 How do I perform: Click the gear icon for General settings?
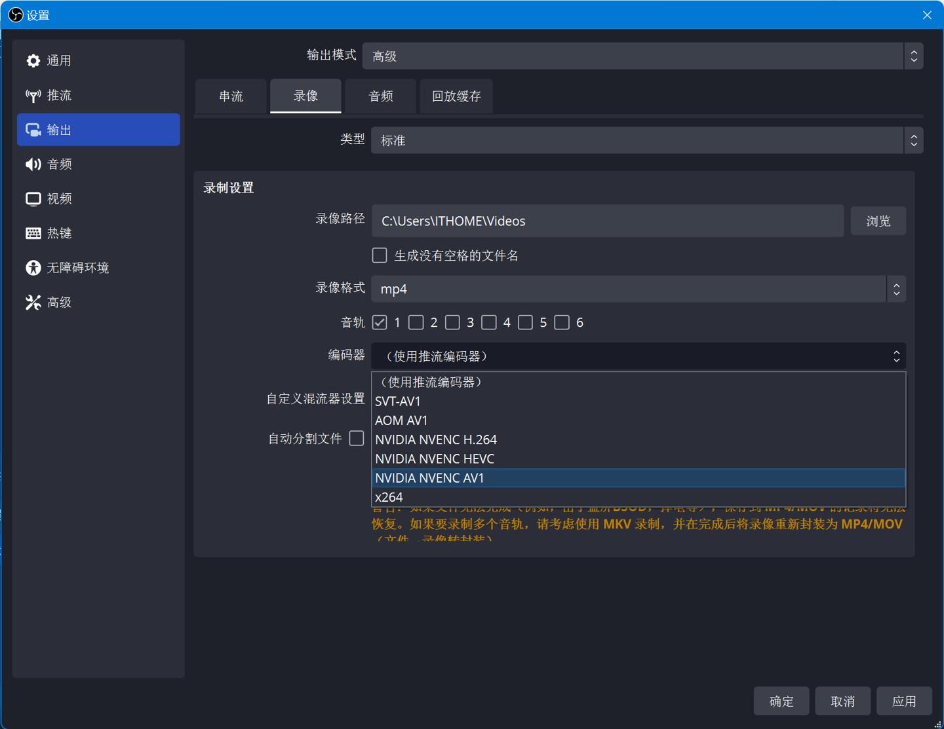33,61
